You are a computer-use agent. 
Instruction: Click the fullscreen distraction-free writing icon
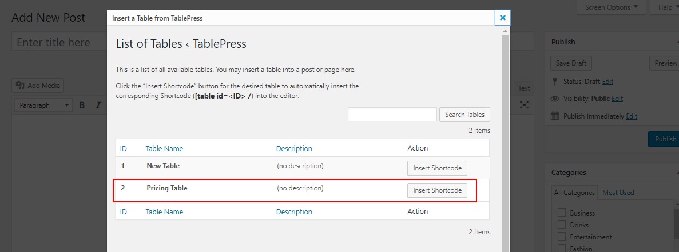(524, 105)
